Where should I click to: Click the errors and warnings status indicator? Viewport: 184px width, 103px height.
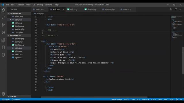coord(6,100)
